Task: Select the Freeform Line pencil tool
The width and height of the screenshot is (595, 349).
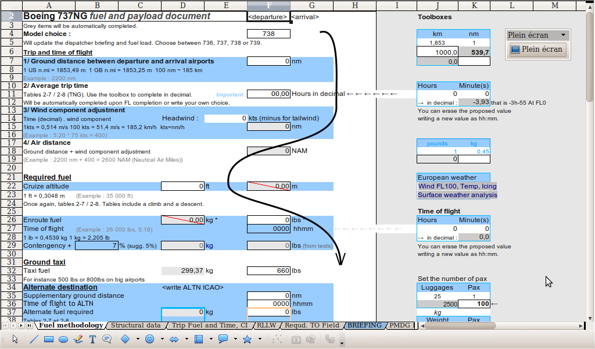Action: (78, 339)
